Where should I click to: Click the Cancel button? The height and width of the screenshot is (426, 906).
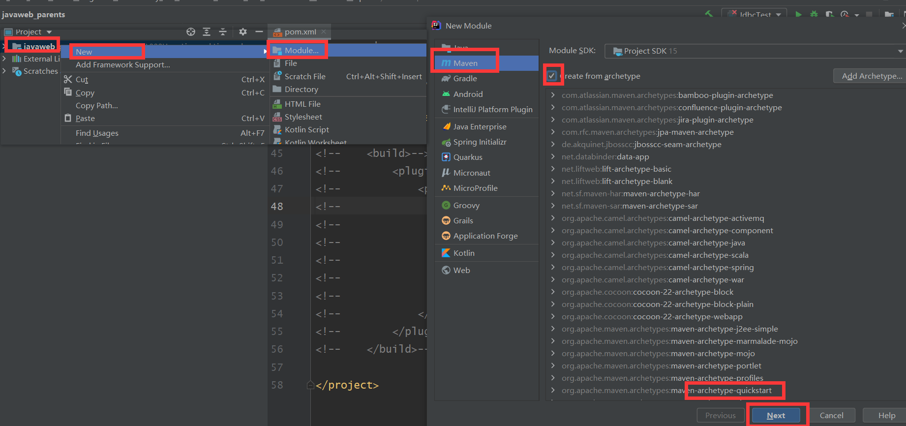click(831, 416)
